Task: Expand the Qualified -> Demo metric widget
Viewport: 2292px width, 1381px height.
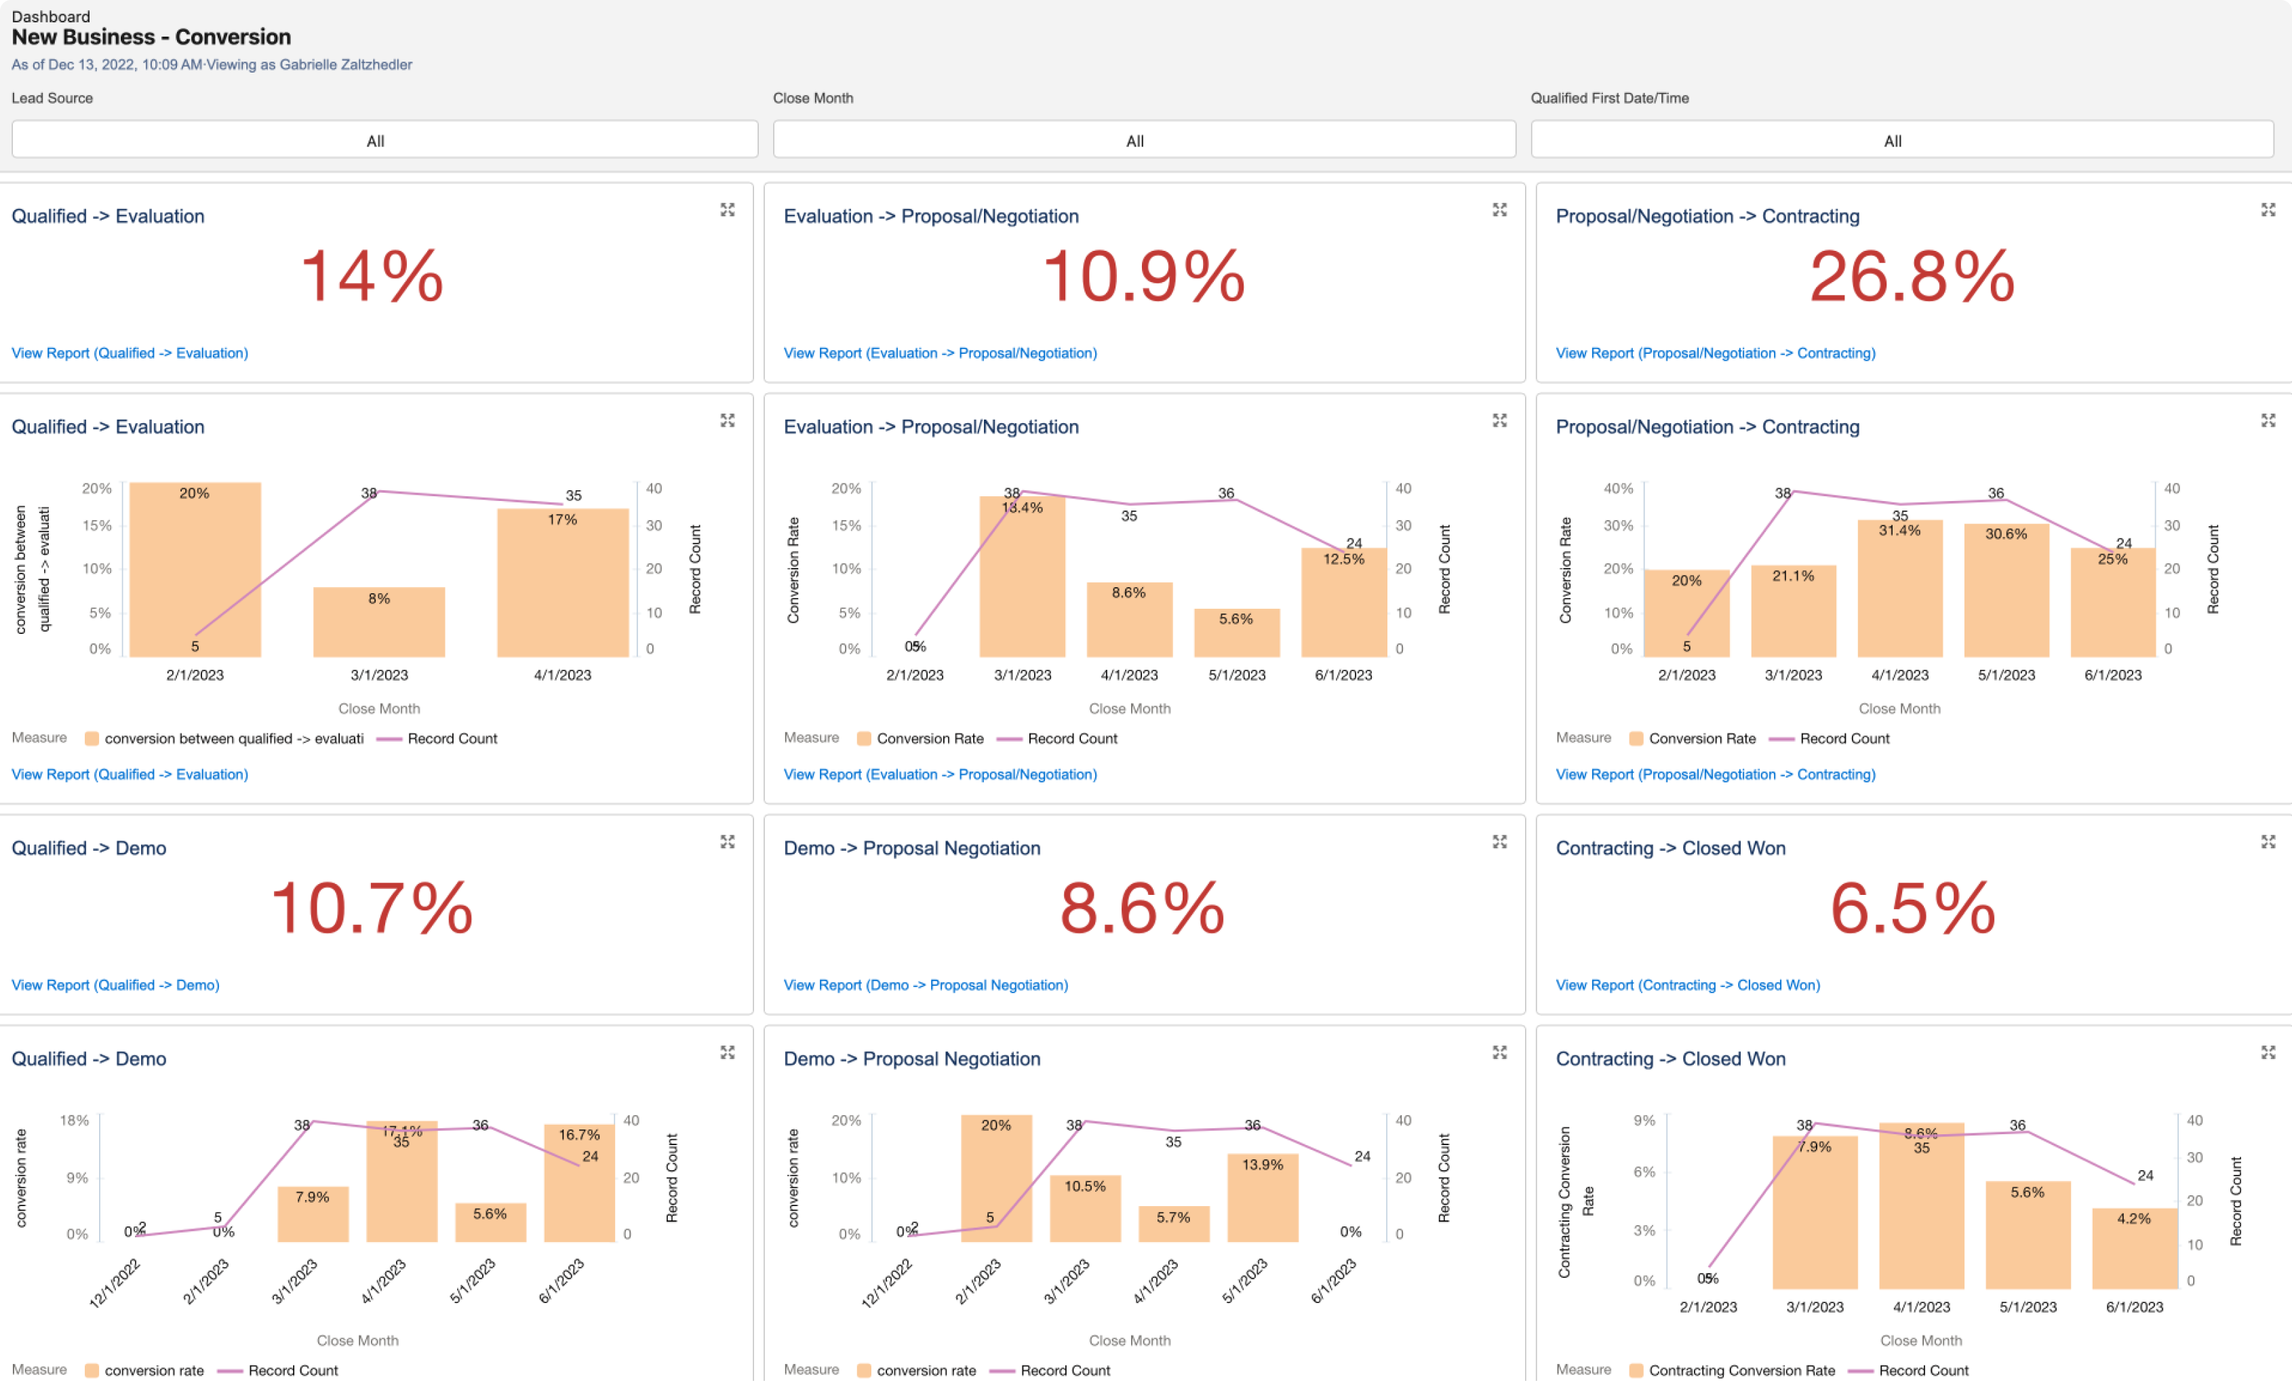Action: (728, 841)
